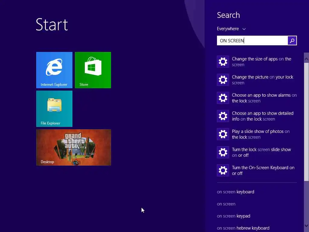Click gear icon beside lock screen slide show on or off
Screen dimensions: 309x232
coord(223,152)
